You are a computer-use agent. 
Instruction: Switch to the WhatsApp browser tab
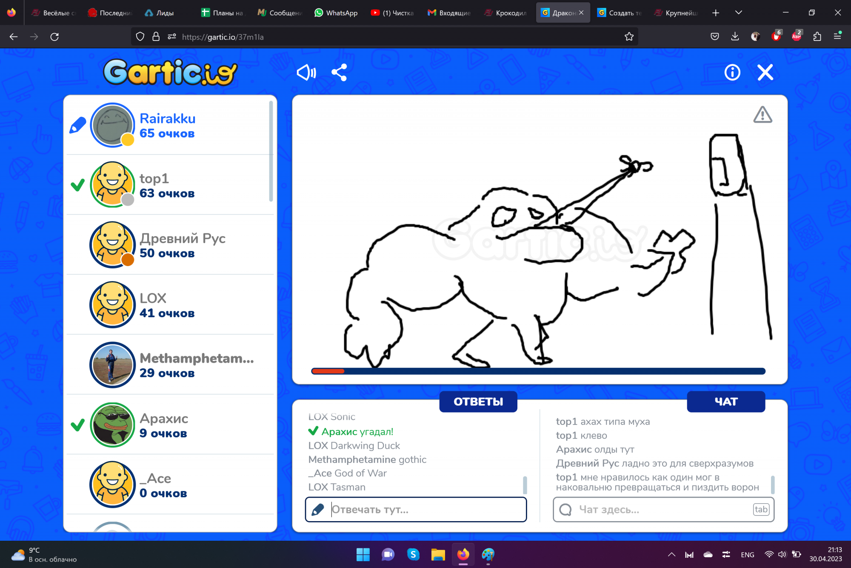(336, 13)
